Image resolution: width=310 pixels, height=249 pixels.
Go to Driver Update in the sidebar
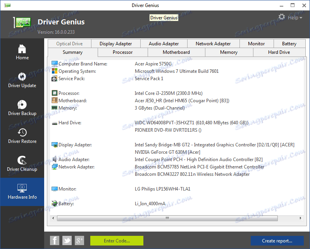click(22, 80)
